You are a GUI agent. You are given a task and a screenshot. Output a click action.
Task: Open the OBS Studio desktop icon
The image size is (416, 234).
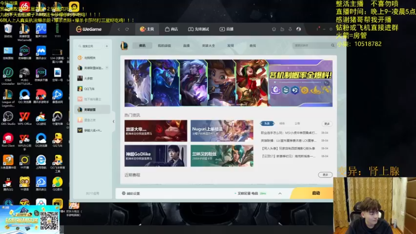[8, 119]
